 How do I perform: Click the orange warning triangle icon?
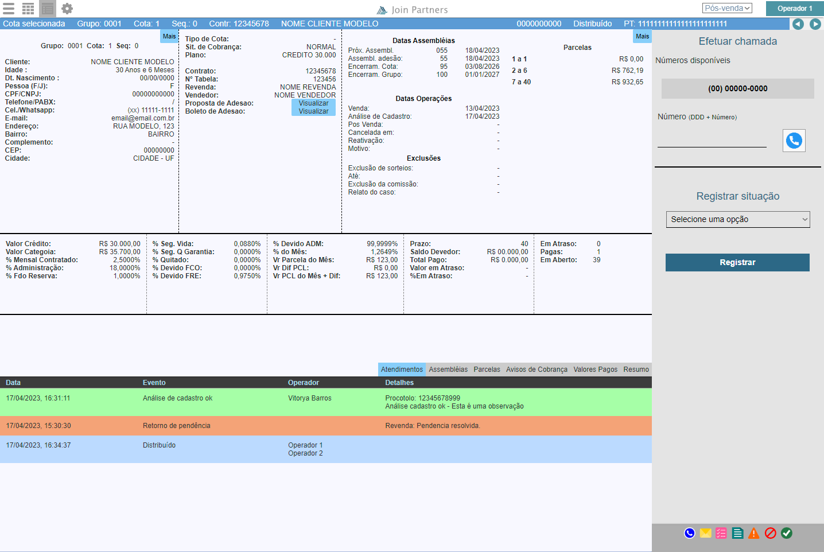click(754, 533)
